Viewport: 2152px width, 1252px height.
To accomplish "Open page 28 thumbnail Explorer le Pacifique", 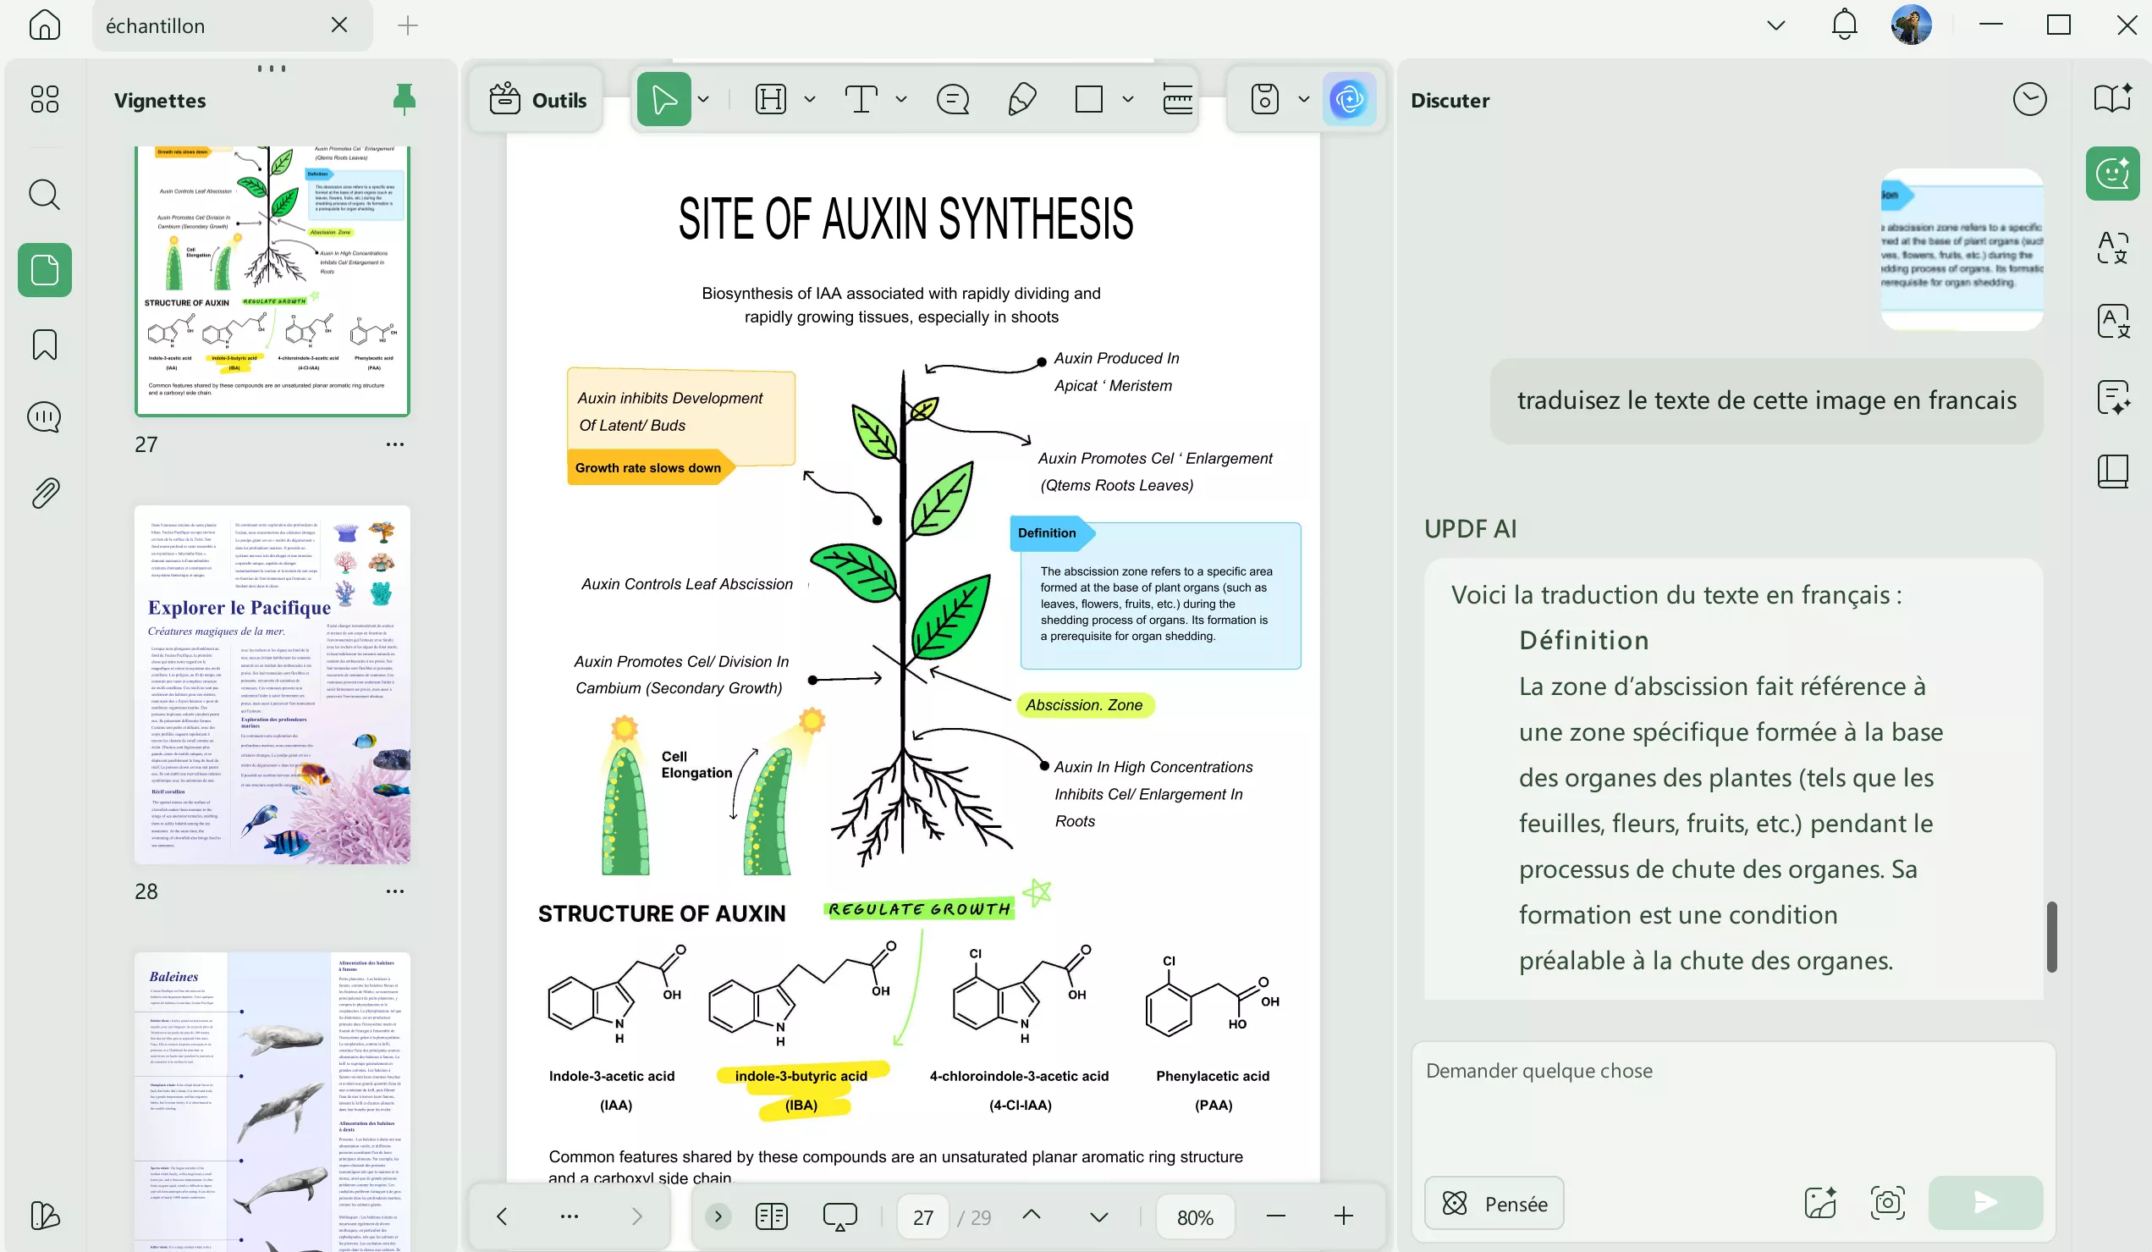I will coord(272,684).
